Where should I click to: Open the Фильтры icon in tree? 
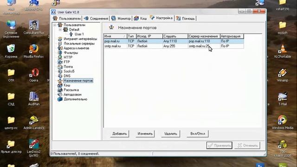point(60,52)
